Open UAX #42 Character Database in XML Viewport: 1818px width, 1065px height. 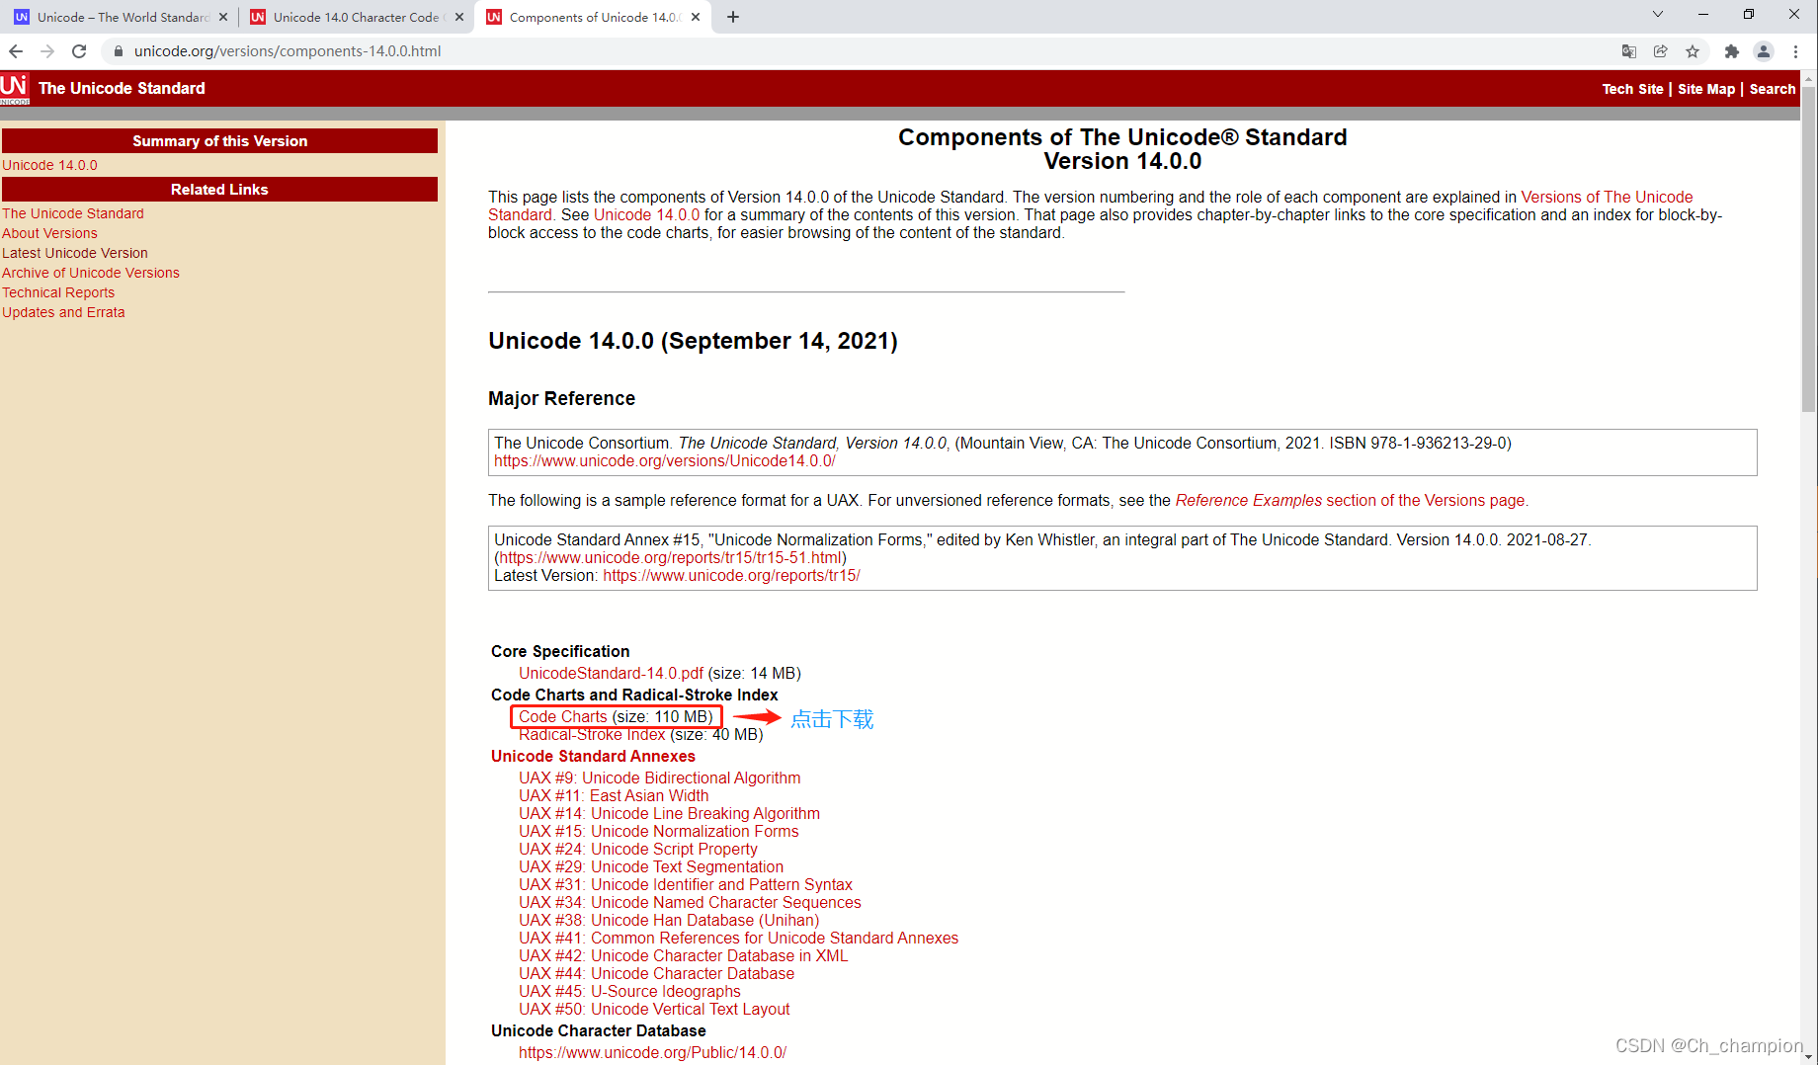[x=683, y=955]
